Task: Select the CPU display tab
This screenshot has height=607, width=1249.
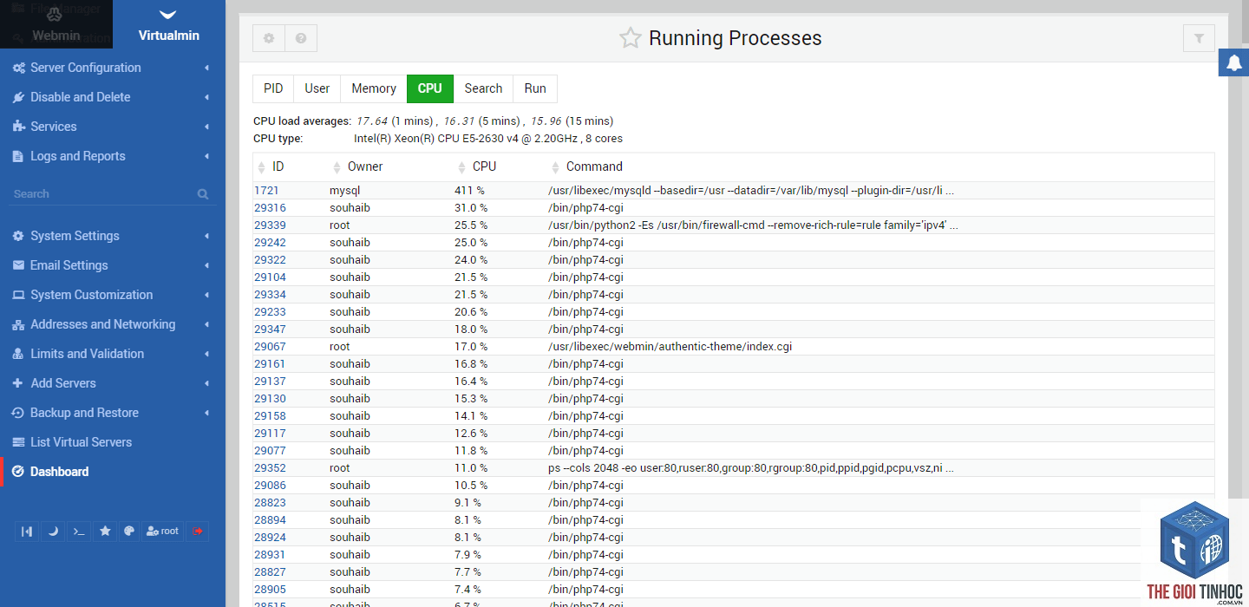Action: [x=430, y=88]
